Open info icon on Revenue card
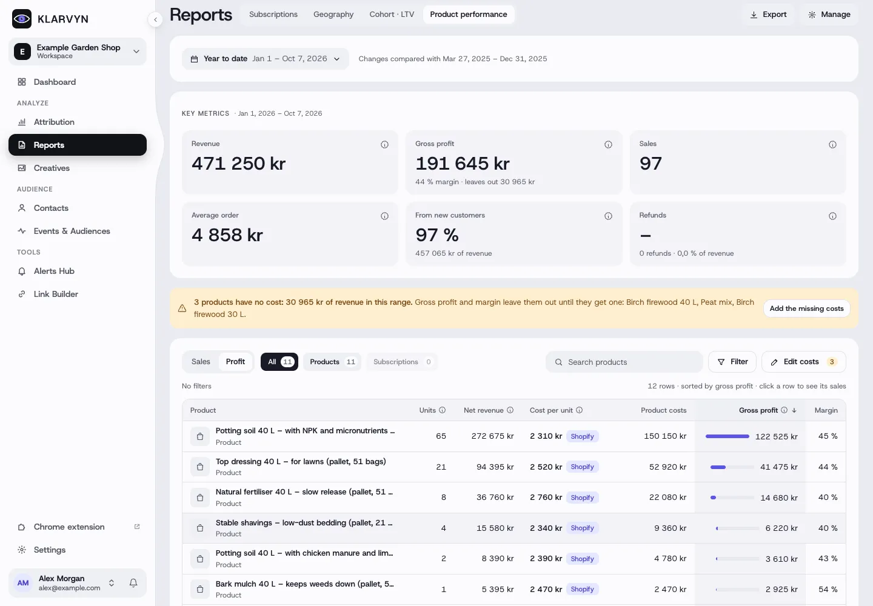The width and height of the screenshot is (873, 606). [384, 144]
